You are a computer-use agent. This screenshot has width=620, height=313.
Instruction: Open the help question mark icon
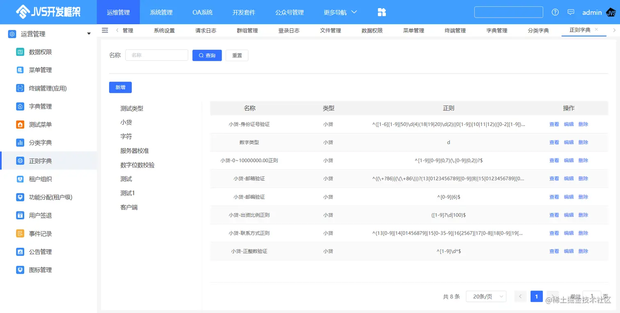[x=555, y=12]
